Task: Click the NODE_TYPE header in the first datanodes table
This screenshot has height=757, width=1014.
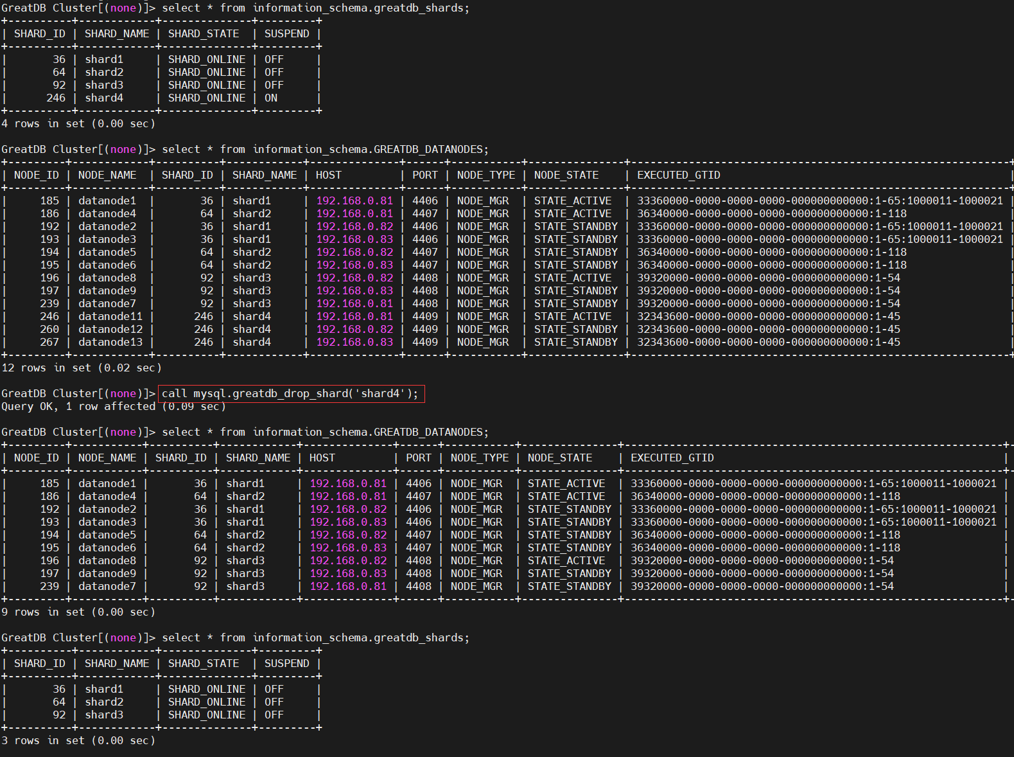Action: point(486,175)
